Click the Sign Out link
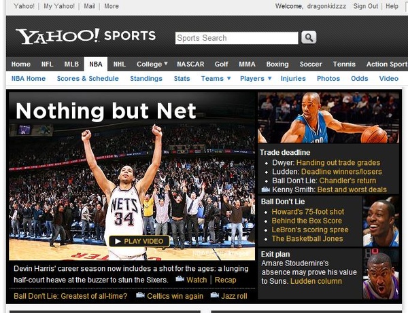The image size is (408, 313). [x=365, y=6]
